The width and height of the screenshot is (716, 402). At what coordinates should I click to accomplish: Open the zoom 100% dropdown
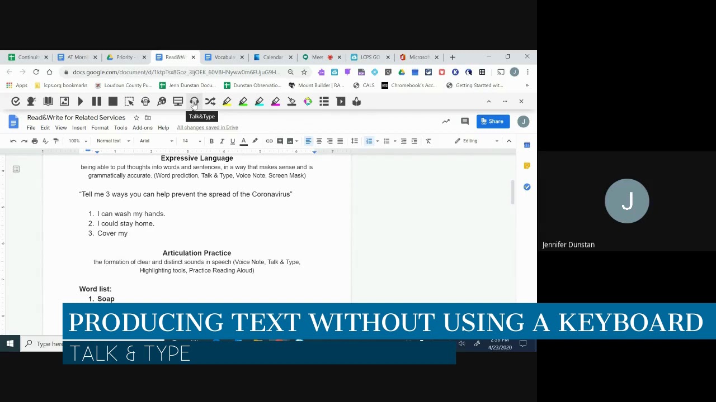78,141
